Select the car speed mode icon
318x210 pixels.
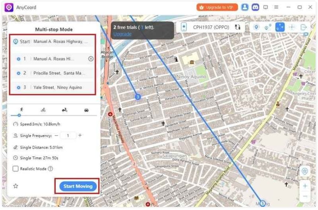point(86,110)
